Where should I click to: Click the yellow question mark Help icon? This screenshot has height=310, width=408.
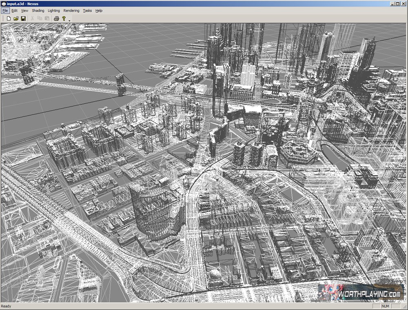[x=64, y=18]
